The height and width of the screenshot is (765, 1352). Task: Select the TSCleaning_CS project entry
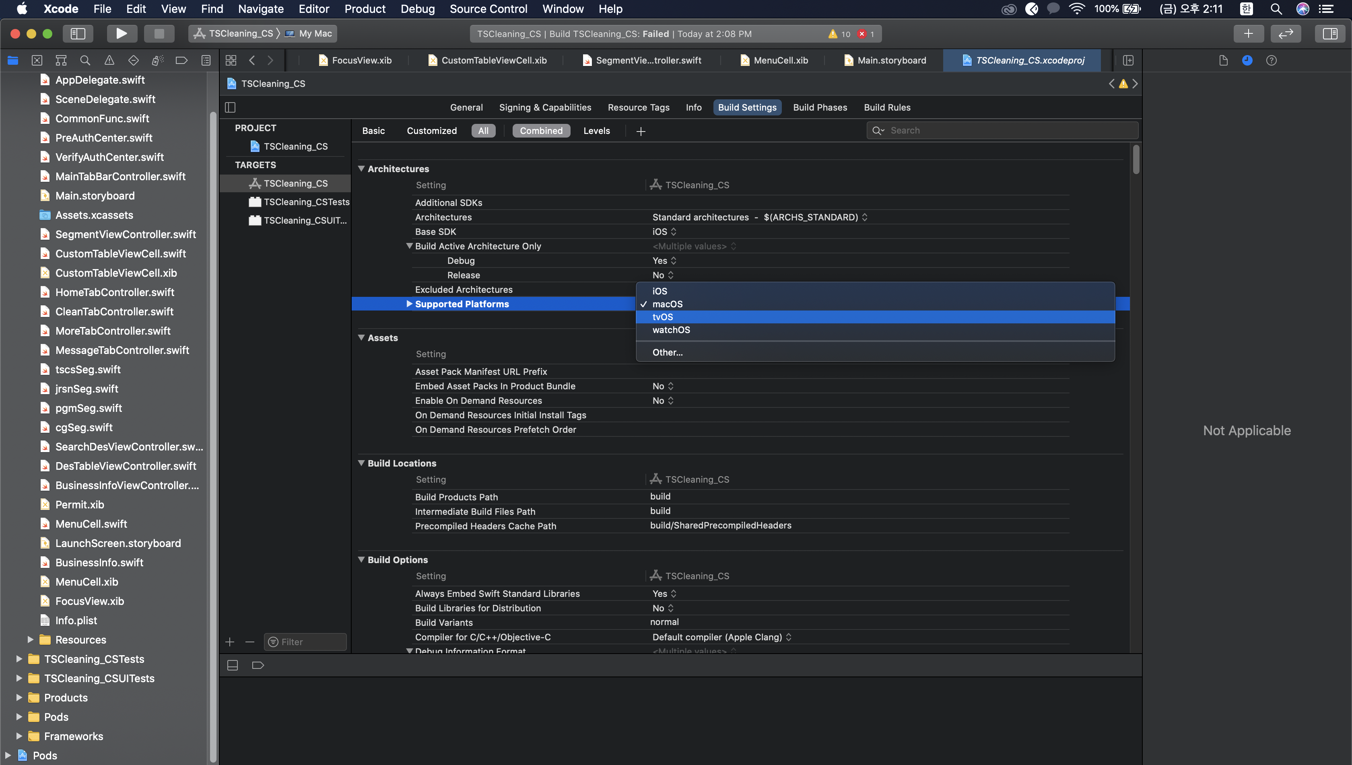coord(286,146)
